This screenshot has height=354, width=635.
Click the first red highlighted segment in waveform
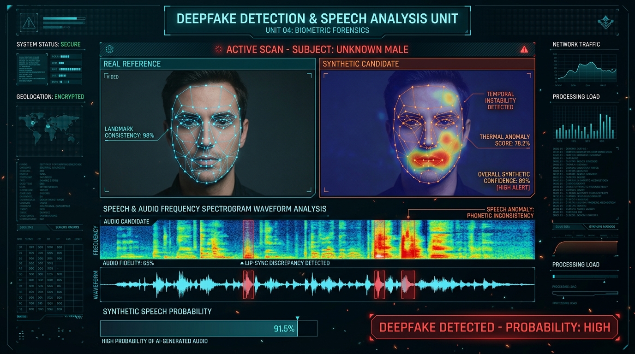point(248,284)
